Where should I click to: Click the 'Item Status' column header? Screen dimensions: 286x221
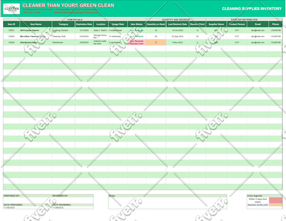(137, 24)
